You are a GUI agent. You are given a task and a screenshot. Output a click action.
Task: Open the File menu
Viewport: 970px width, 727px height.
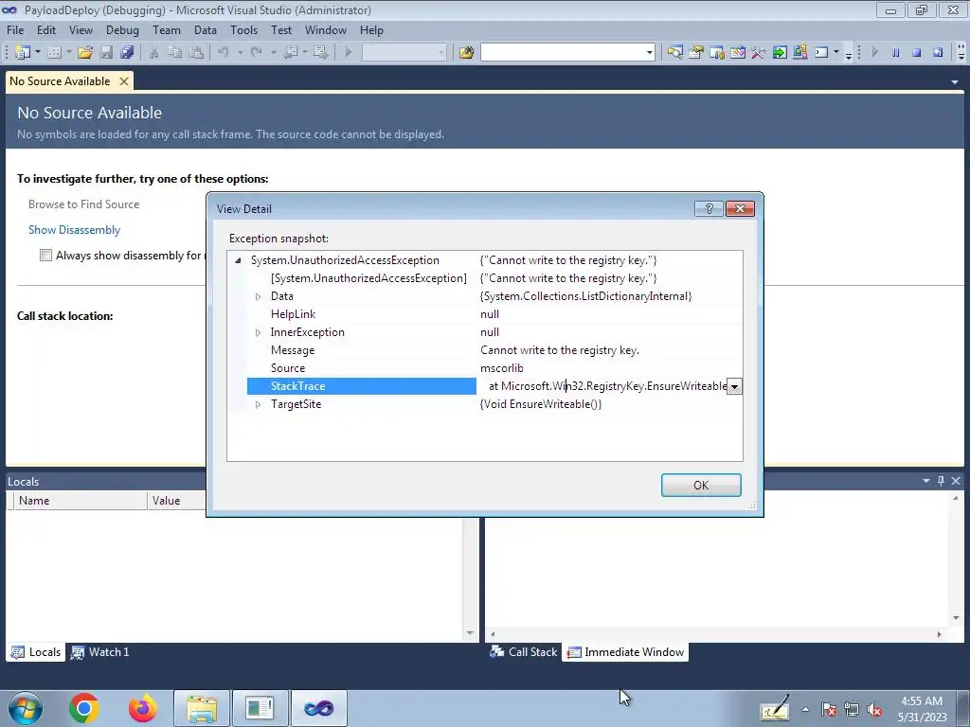15,29
